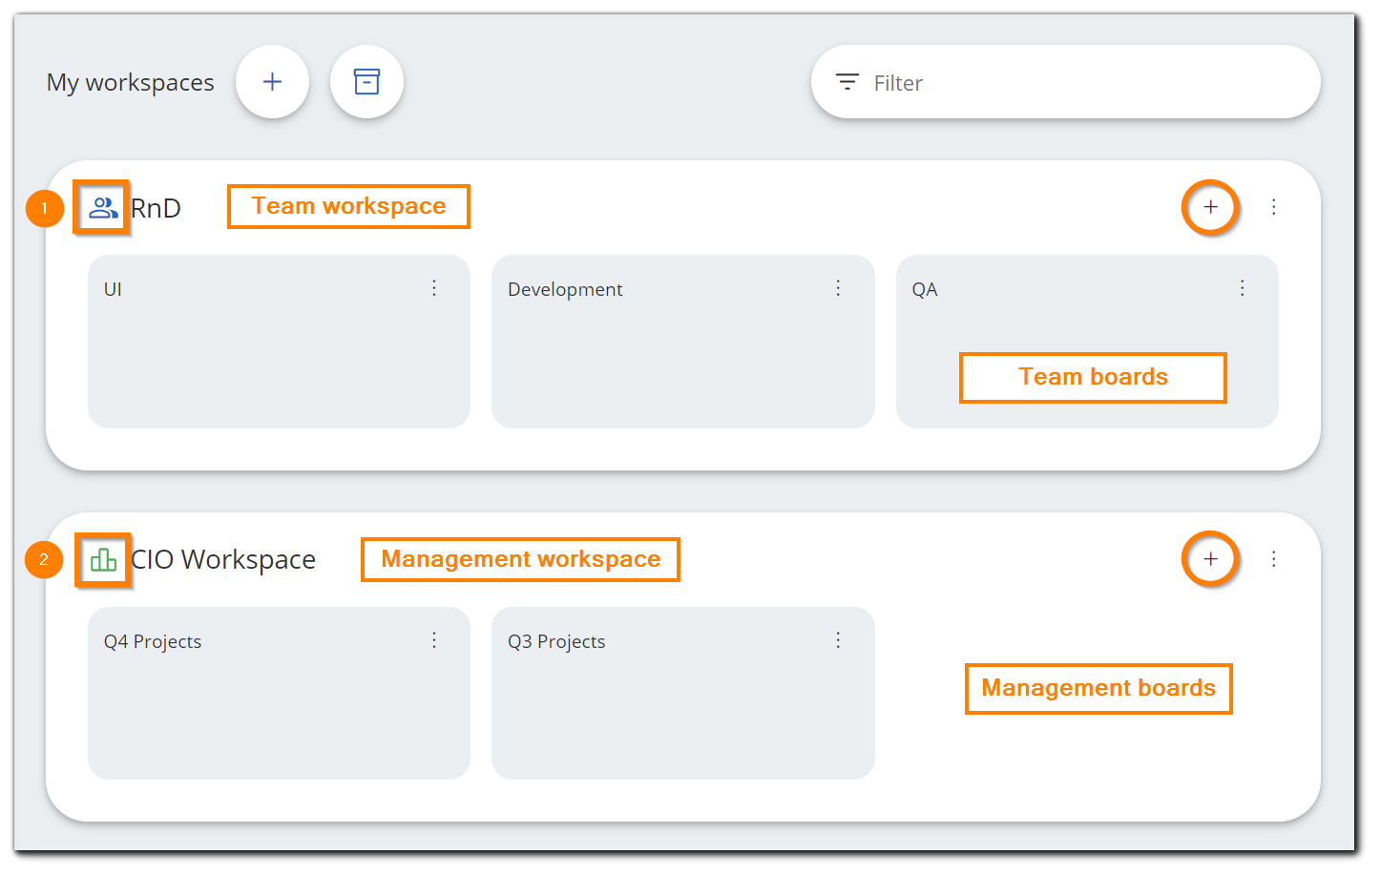Open Q3 Projects board options menu

(838, 640)
